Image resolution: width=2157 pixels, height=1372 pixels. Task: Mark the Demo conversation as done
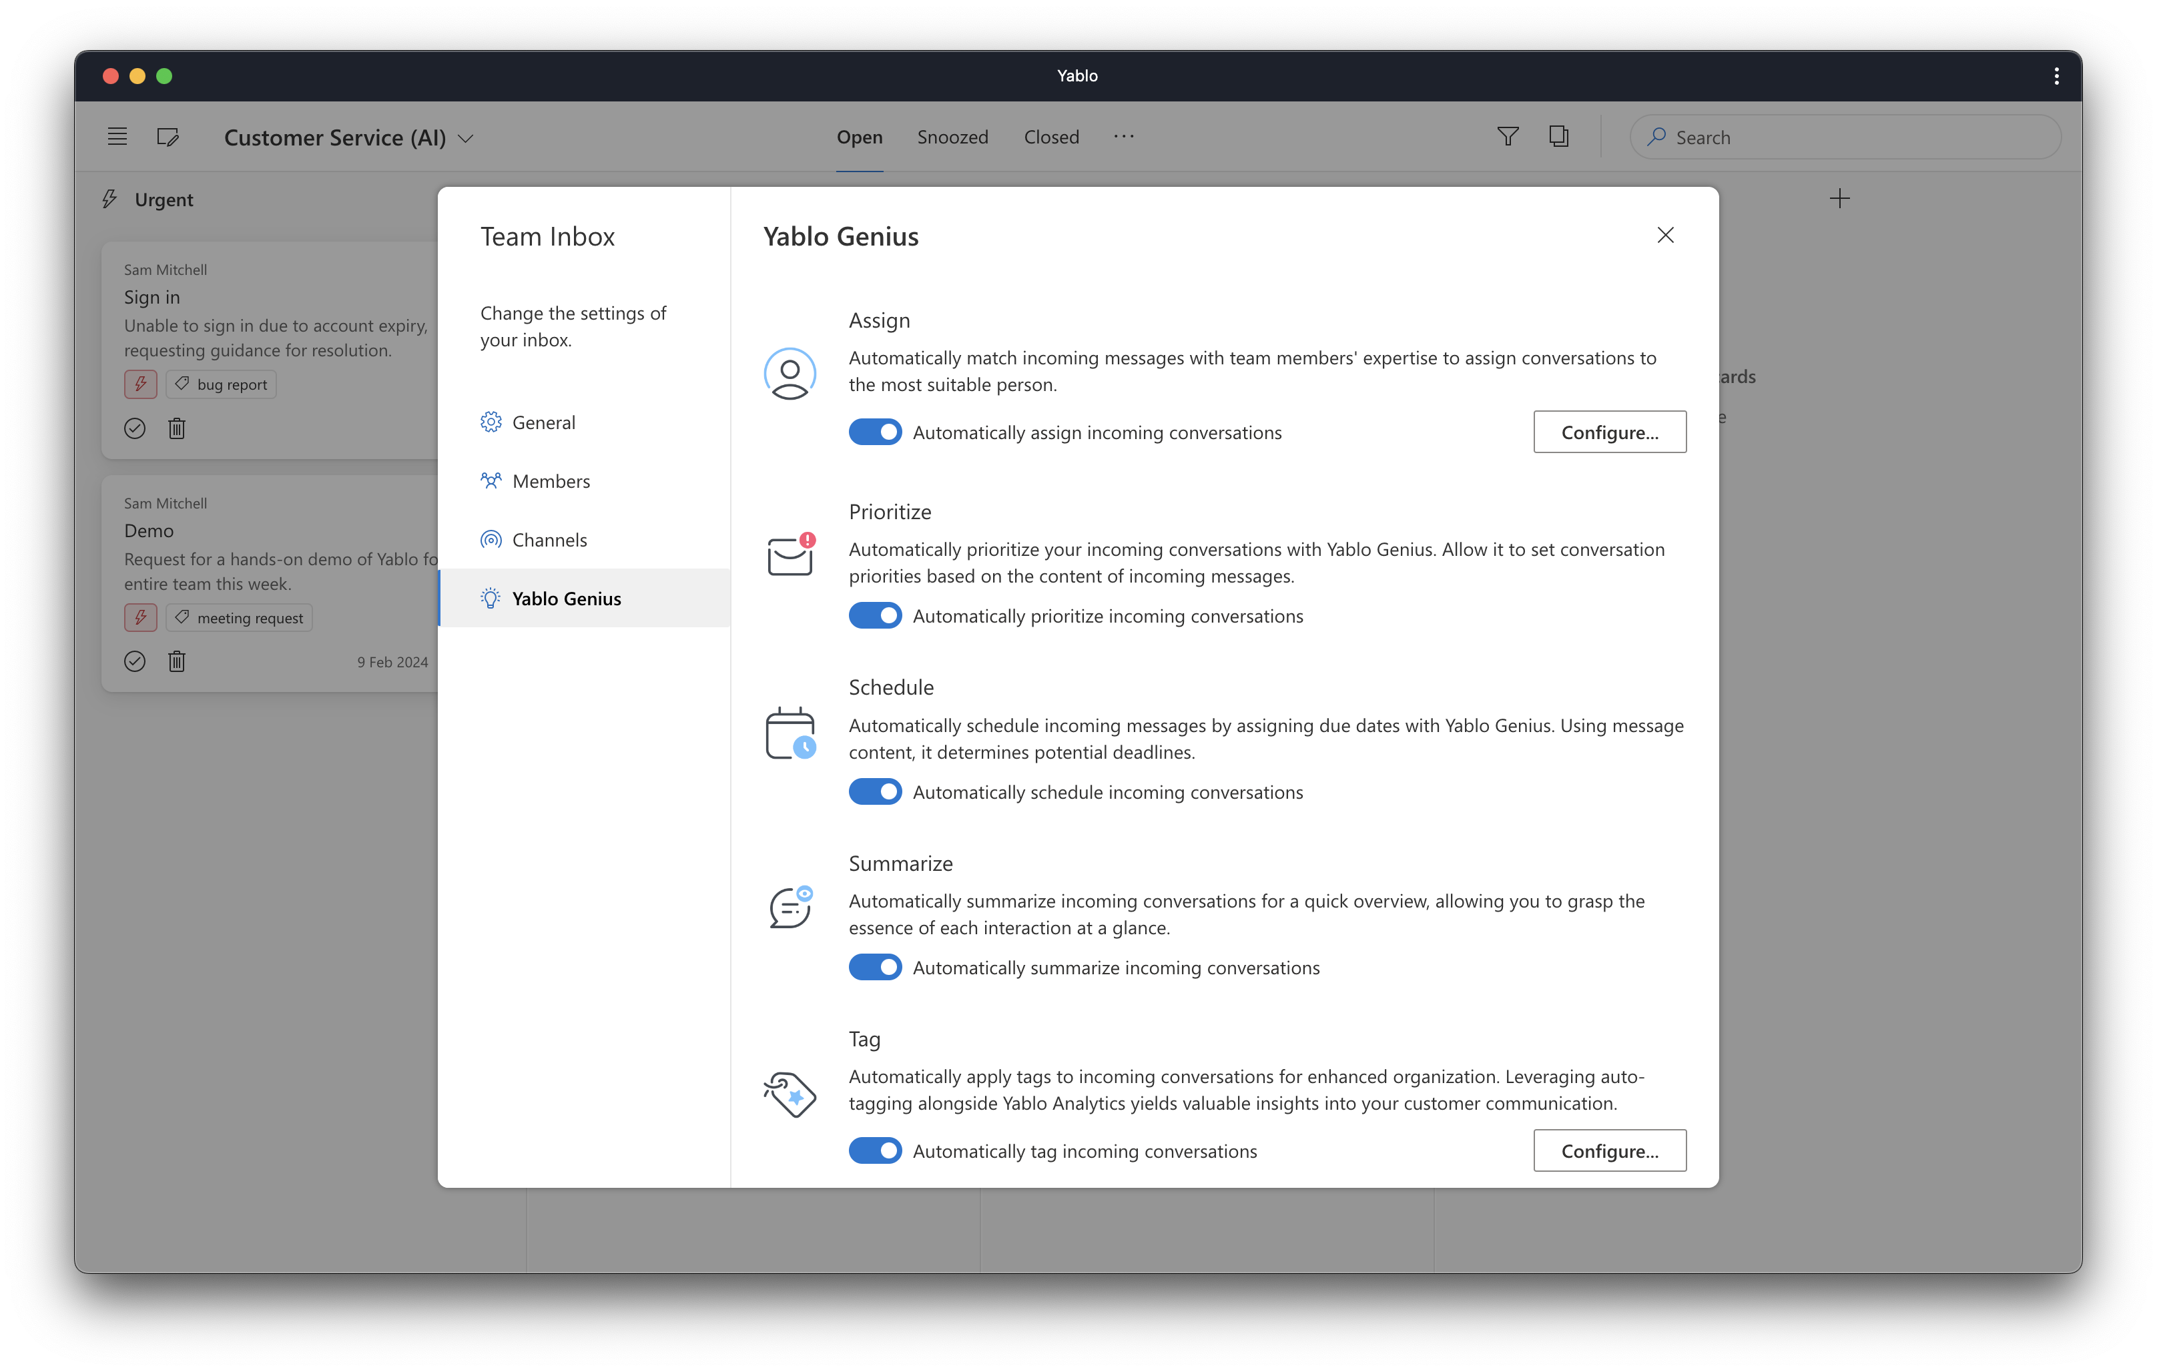[x=134, y=662]
